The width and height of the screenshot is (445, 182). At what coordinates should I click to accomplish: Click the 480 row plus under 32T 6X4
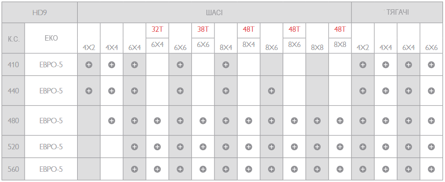tap(157, 121)
